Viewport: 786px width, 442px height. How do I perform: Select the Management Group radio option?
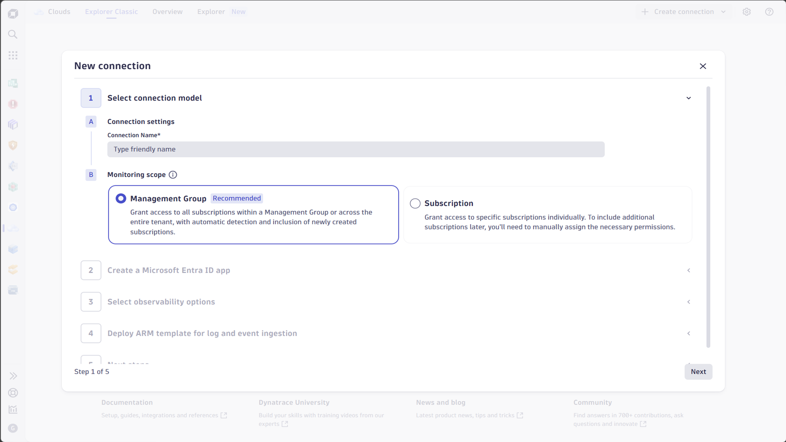[x=121, y=198]
